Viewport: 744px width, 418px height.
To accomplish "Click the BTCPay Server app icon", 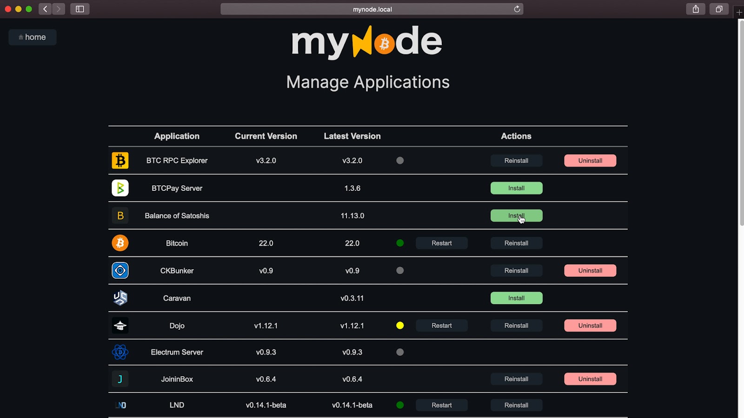I will point(120,188).
